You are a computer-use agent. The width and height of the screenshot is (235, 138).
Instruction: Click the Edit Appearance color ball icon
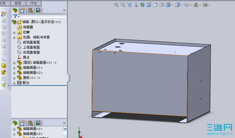(x=196, y=5)
